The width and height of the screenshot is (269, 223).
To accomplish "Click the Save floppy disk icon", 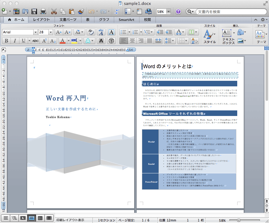I will click(x=34, y=12).
